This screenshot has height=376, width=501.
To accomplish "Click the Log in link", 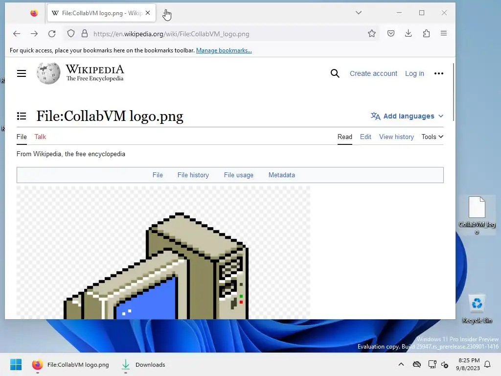I will click(414, 73).
